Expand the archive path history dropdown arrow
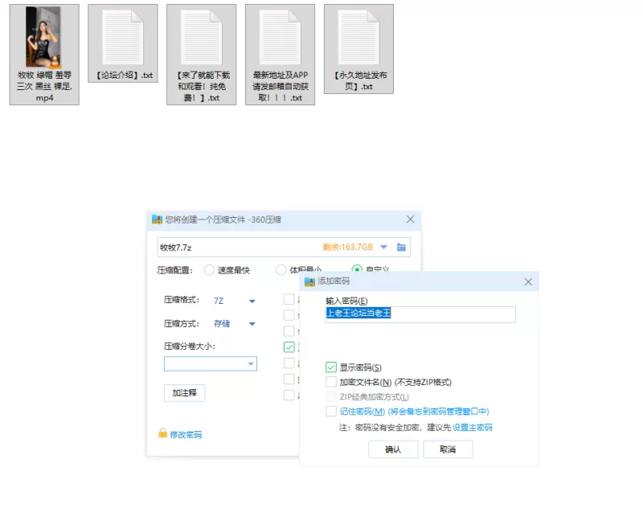643x525 pixels. [383, 247]
